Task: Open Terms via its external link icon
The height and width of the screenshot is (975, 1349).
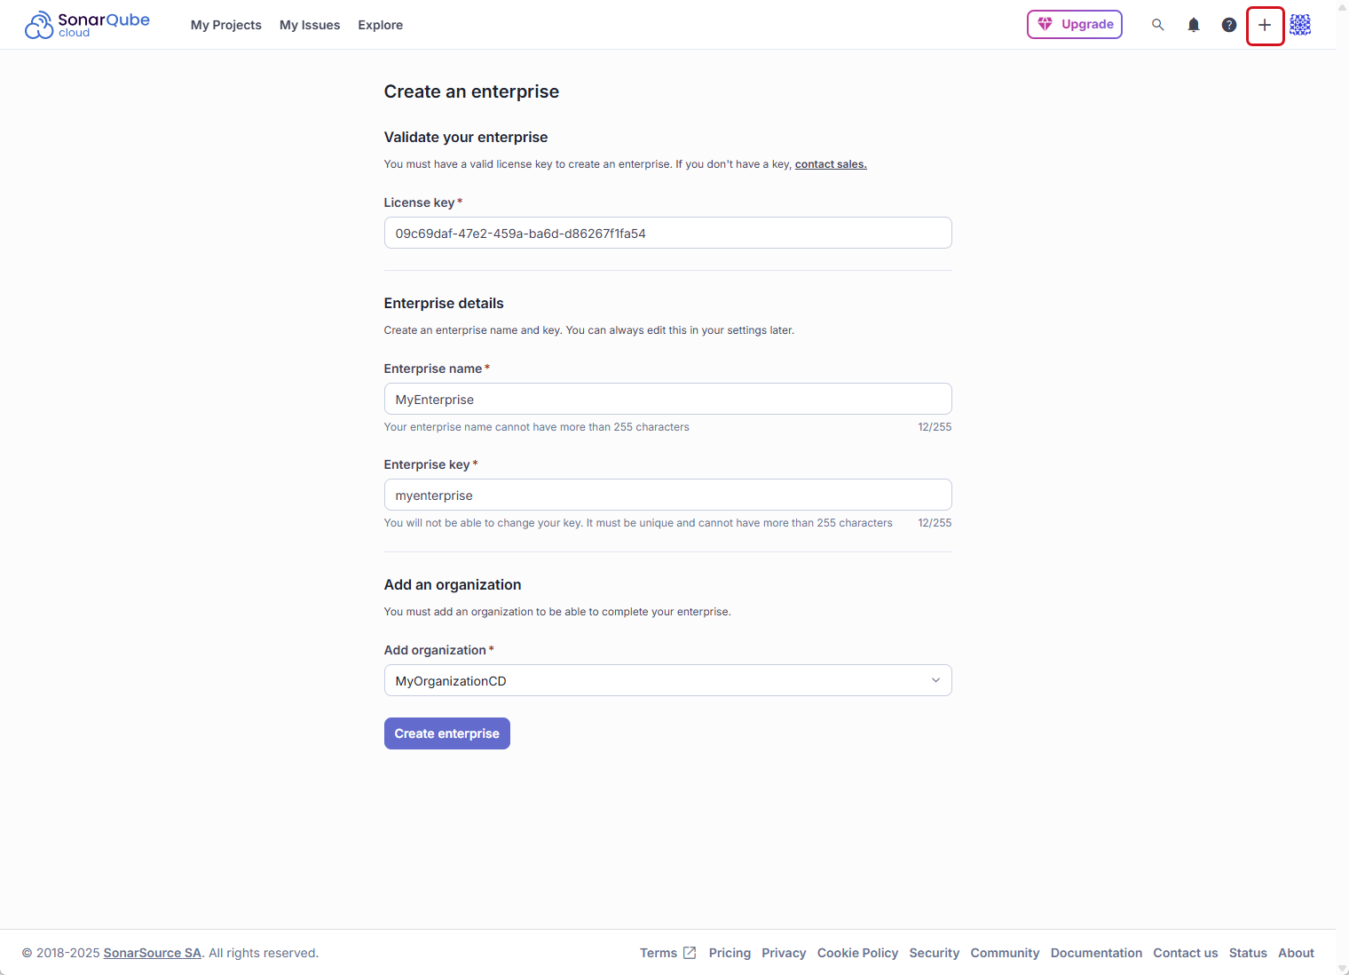Action: (x=690, y=952)
